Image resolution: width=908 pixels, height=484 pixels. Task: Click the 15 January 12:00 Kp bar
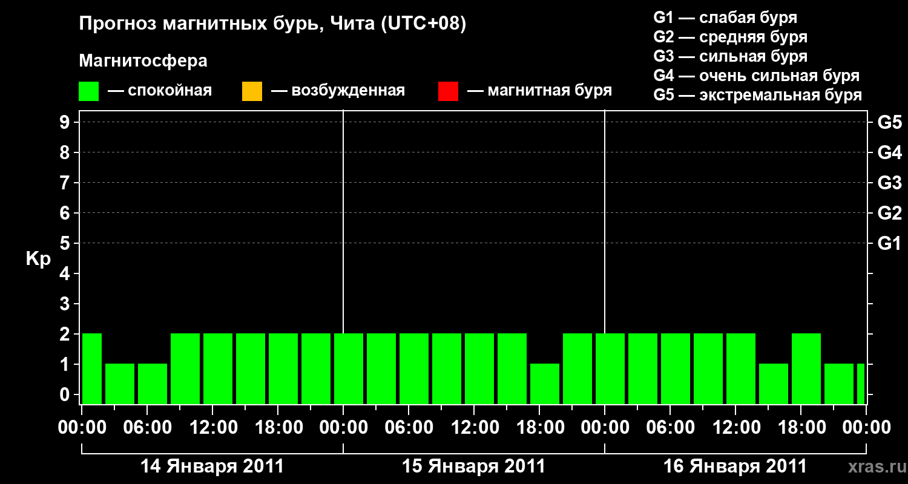[479, 368]
